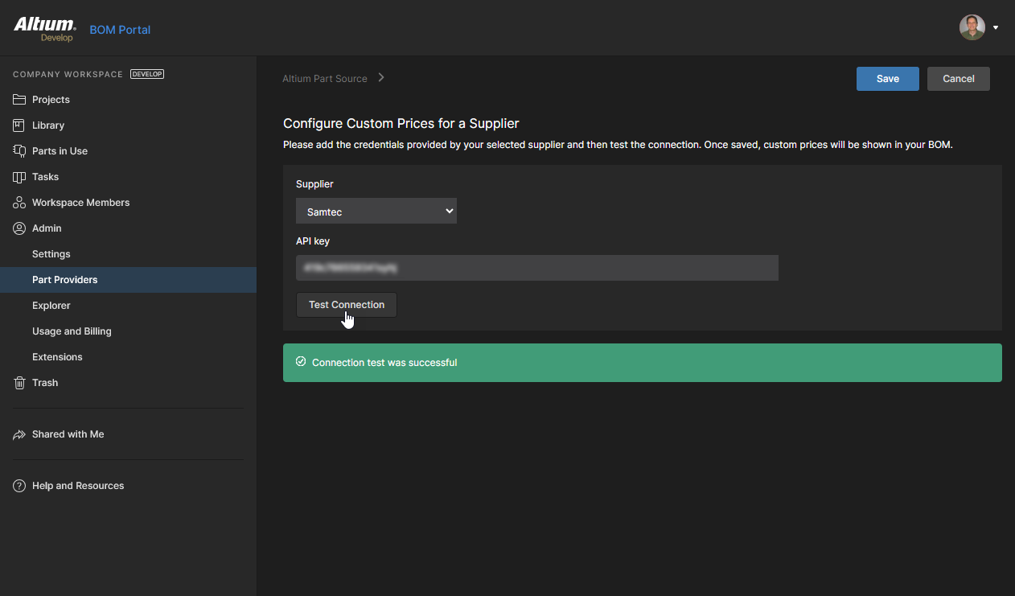Open the Supplier dropdown showing Samtec
The height and width of the screenshot is (596, 1015).
(376, 212)
